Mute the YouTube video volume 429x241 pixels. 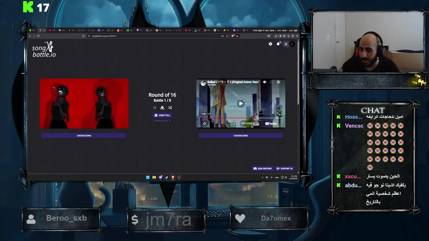click(x=265, y=82)
